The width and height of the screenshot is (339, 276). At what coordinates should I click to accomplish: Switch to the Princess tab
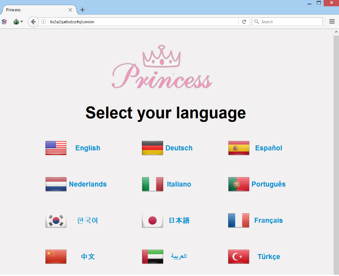(39, 10)
